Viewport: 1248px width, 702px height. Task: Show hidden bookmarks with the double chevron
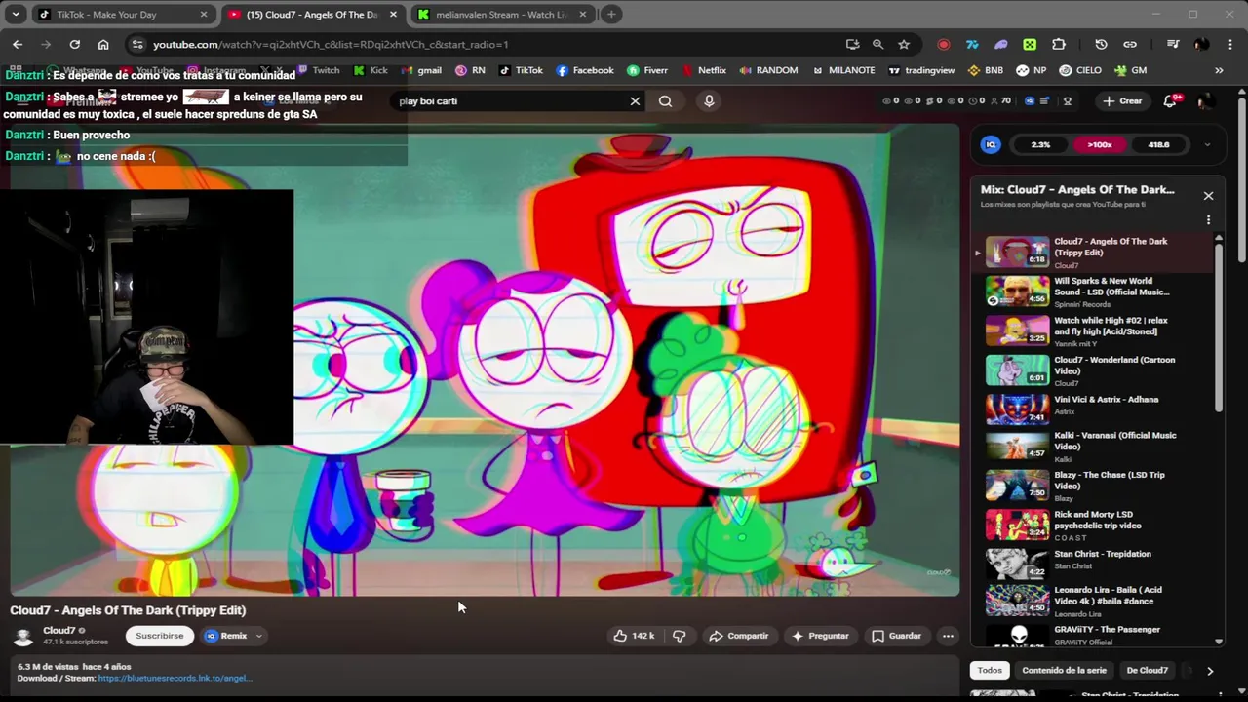pos(1219,70)
